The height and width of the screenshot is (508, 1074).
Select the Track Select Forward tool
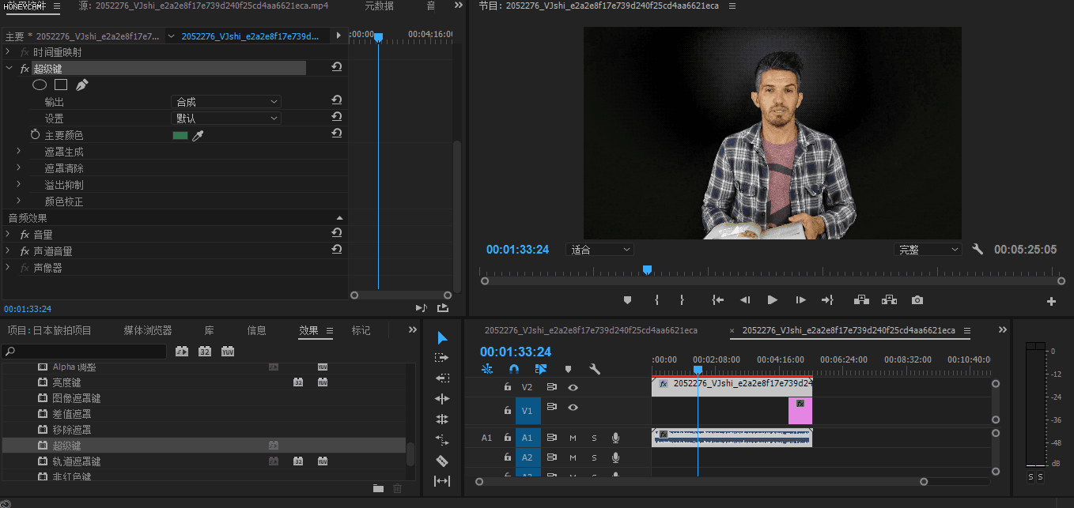[x=442, y=358]
